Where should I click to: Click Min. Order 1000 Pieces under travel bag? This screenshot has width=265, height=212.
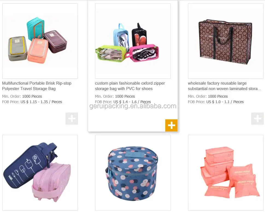(x=22, y=96)
